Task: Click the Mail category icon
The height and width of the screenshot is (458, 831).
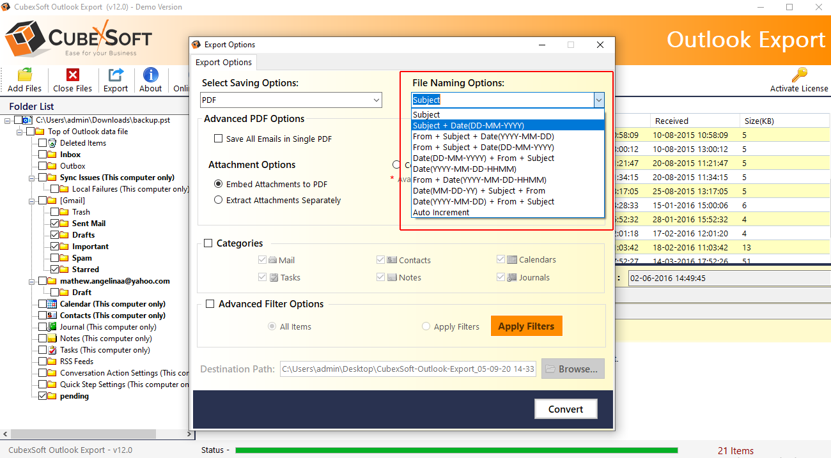Action: click(x=273, y=260)
